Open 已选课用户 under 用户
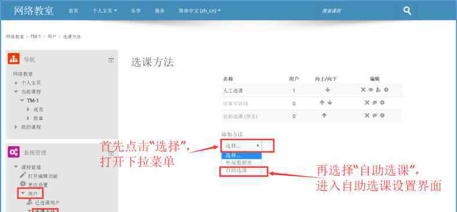The image size is (457, 212). (x=48, y=202)
